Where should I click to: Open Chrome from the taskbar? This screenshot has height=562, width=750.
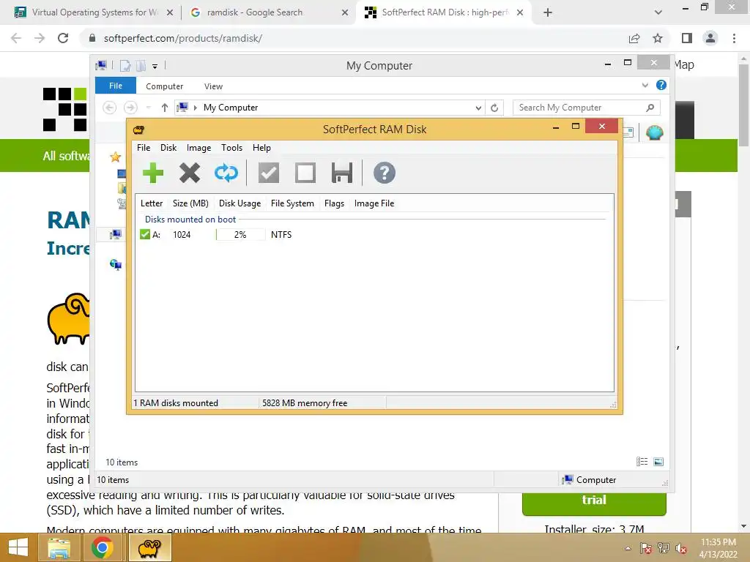pos(102,547)
